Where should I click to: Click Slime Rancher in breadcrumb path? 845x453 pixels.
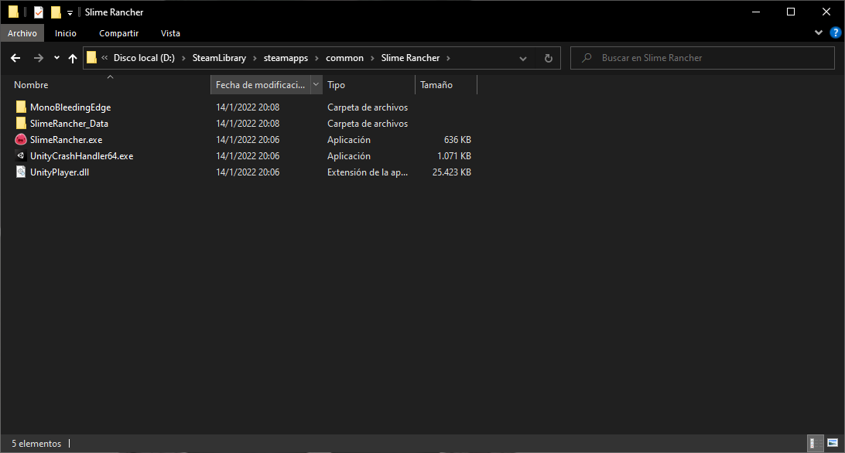[x=410, y=58]
